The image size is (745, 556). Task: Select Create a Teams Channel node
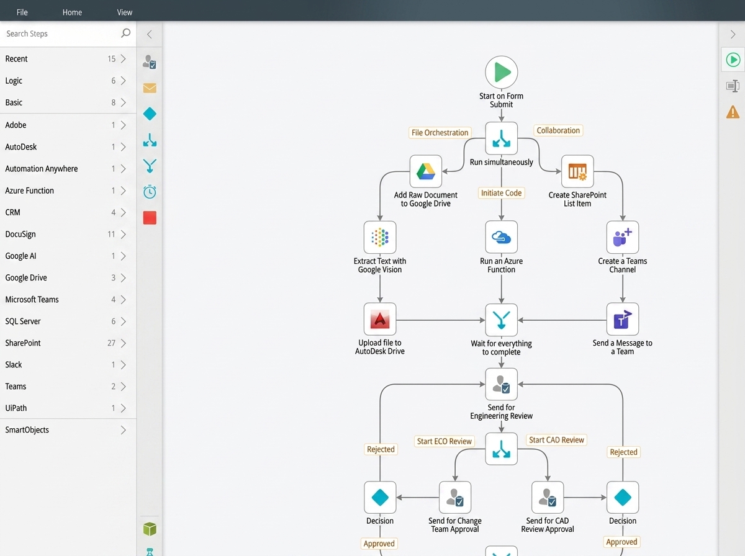tap(623, 238)
